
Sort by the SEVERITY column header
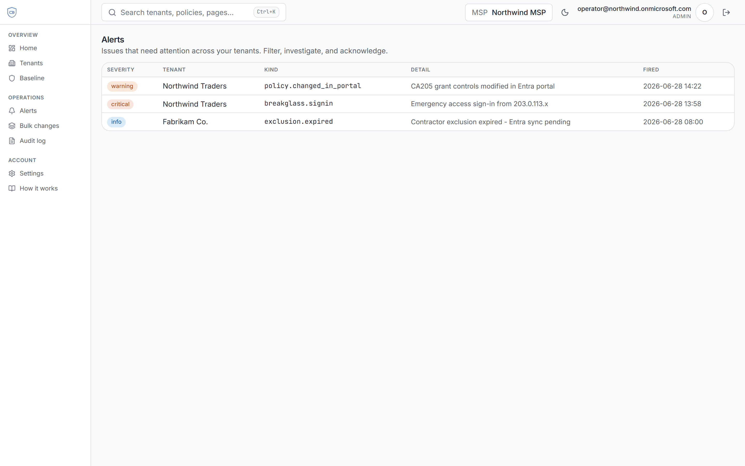pyautogui.click(x=121, y=70)
